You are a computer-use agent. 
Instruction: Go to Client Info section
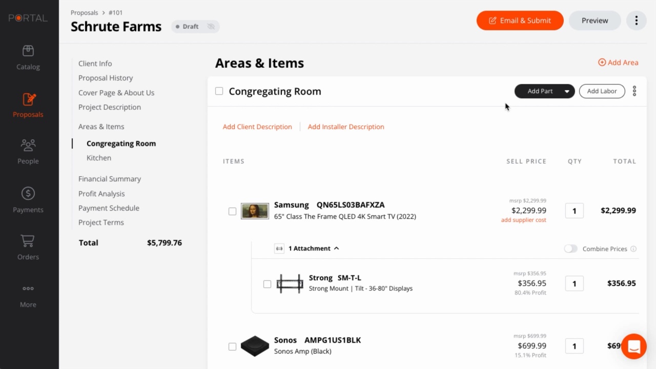point(95,64)
